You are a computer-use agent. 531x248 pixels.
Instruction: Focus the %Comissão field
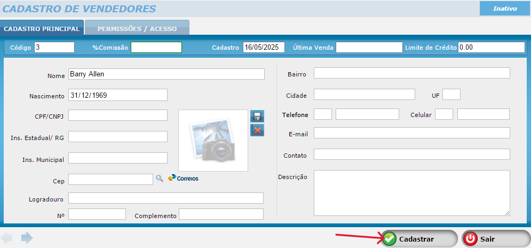156,47
